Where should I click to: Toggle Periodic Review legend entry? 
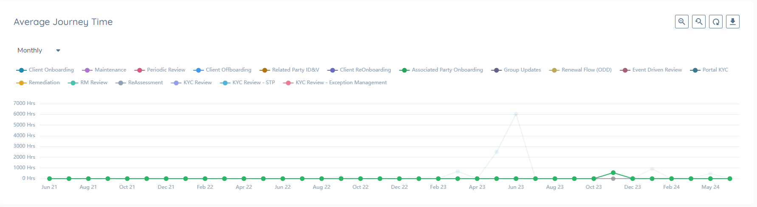pyautogui.click(x=166, y=70)
